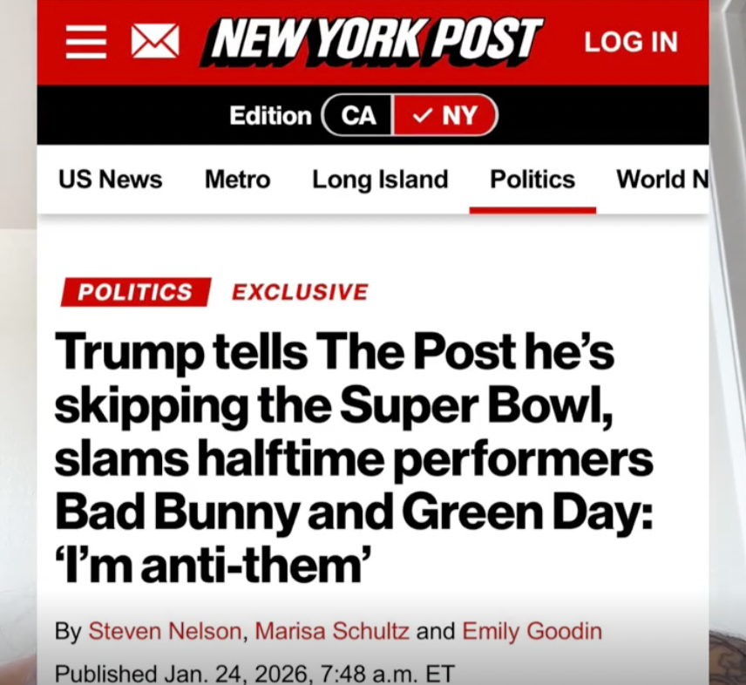Click the LOG IN button
The image size is (746, 685).
(630, 42)
